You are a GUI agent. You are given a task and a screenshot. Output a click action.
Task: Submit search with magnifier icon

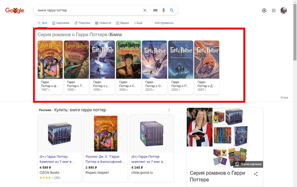coord(172,10)
